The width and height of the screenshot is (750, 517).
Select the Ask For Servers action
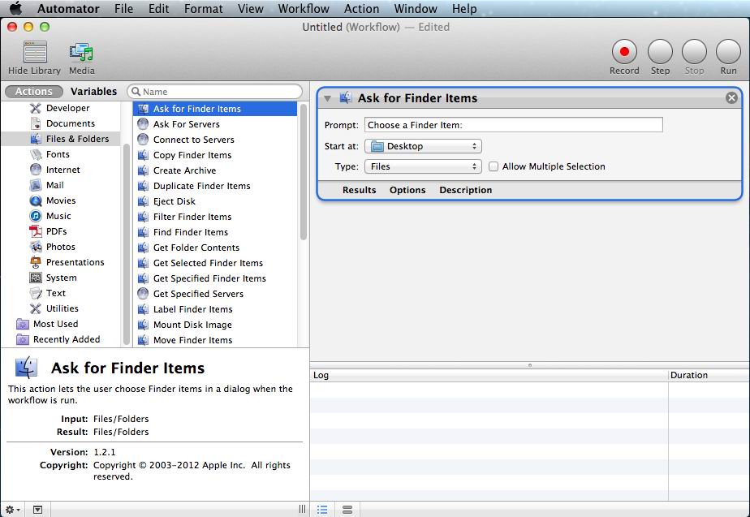pyautogui.click(x=215, y=124)
